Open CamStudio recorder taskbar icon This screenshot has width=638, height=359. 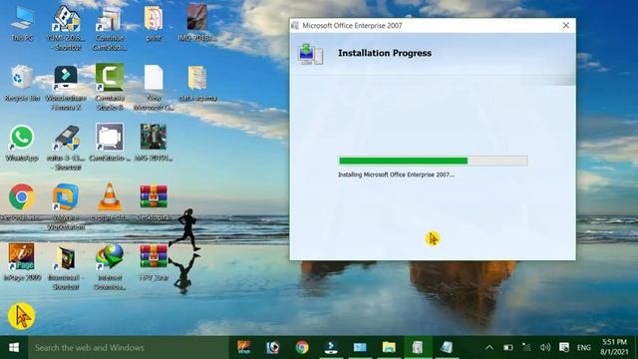(x=273, y=347)
